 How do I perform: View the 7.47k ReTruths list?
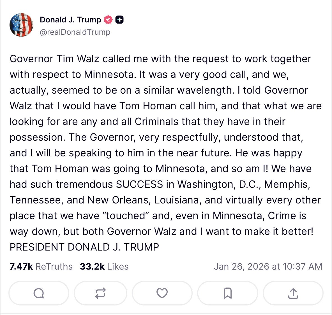click(41, 266)
